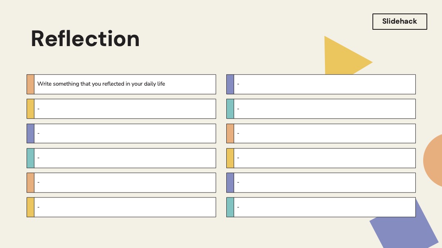The width and height of the screenshot is (442, 248).
Task: Select the yellow triangle shape
Action: point(348,55)
